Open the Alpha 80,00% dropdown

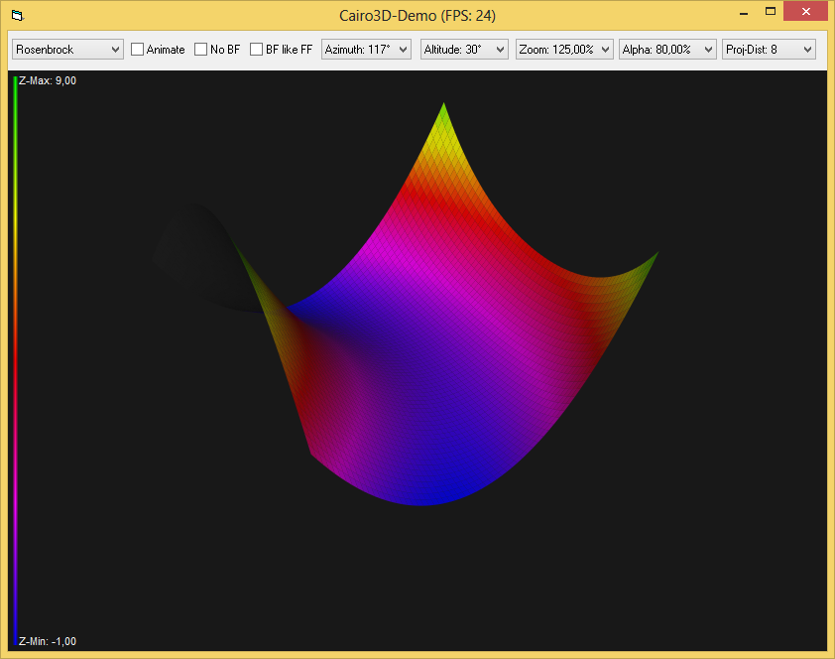point(667,49)
